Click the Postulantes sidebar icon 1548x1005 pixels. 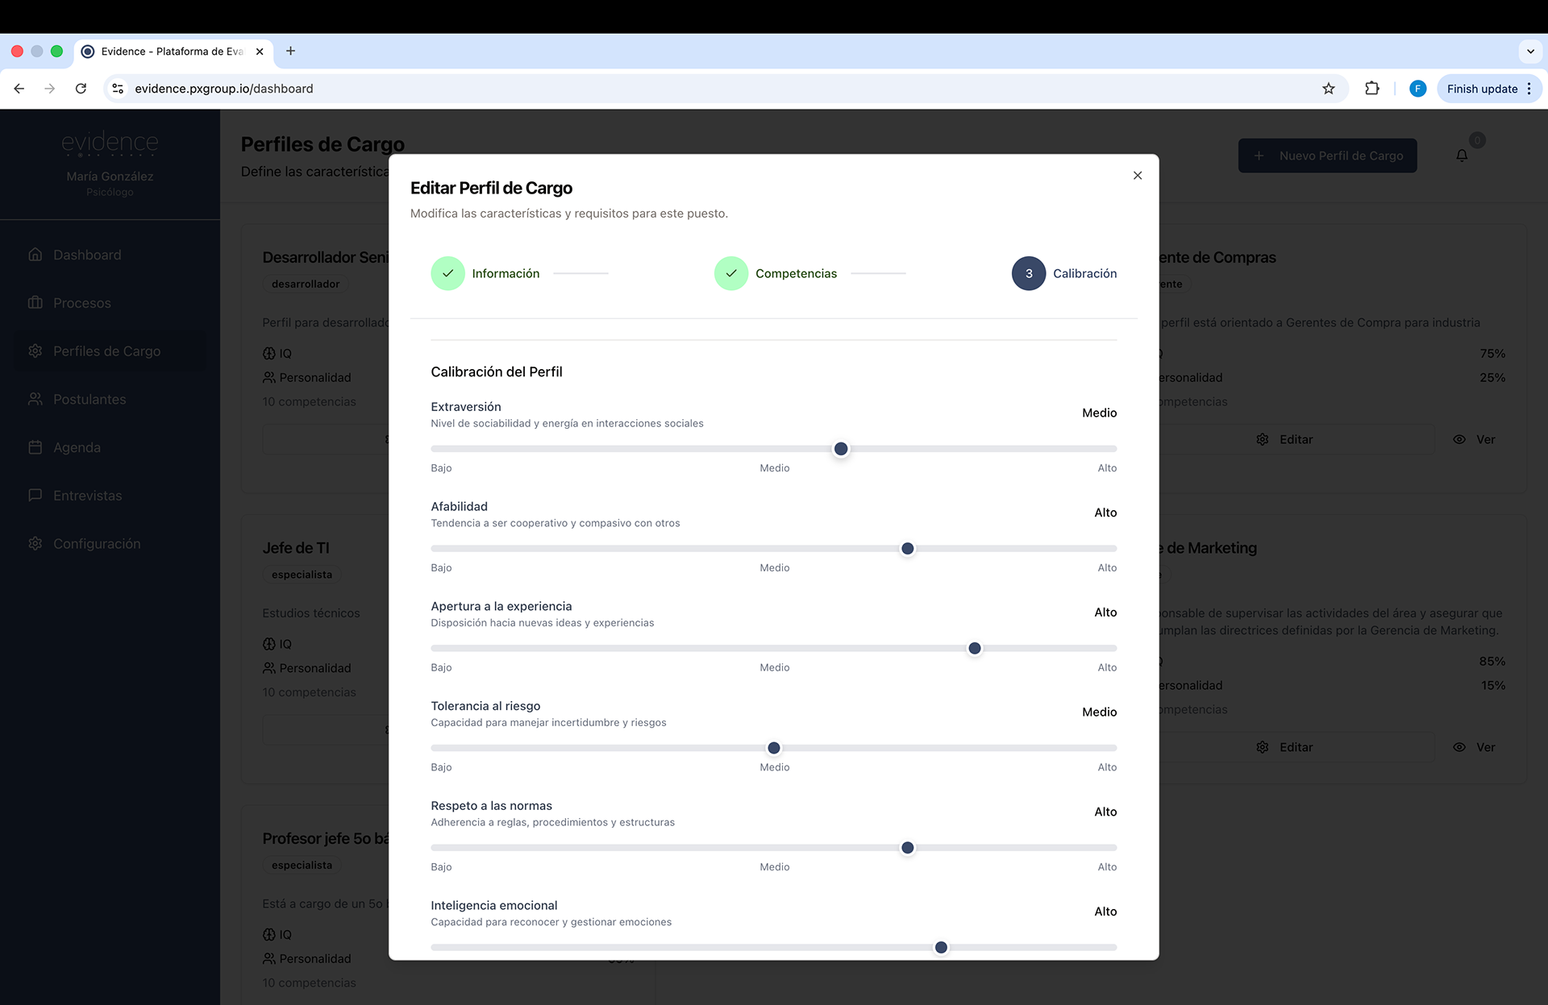pos(35,399)
